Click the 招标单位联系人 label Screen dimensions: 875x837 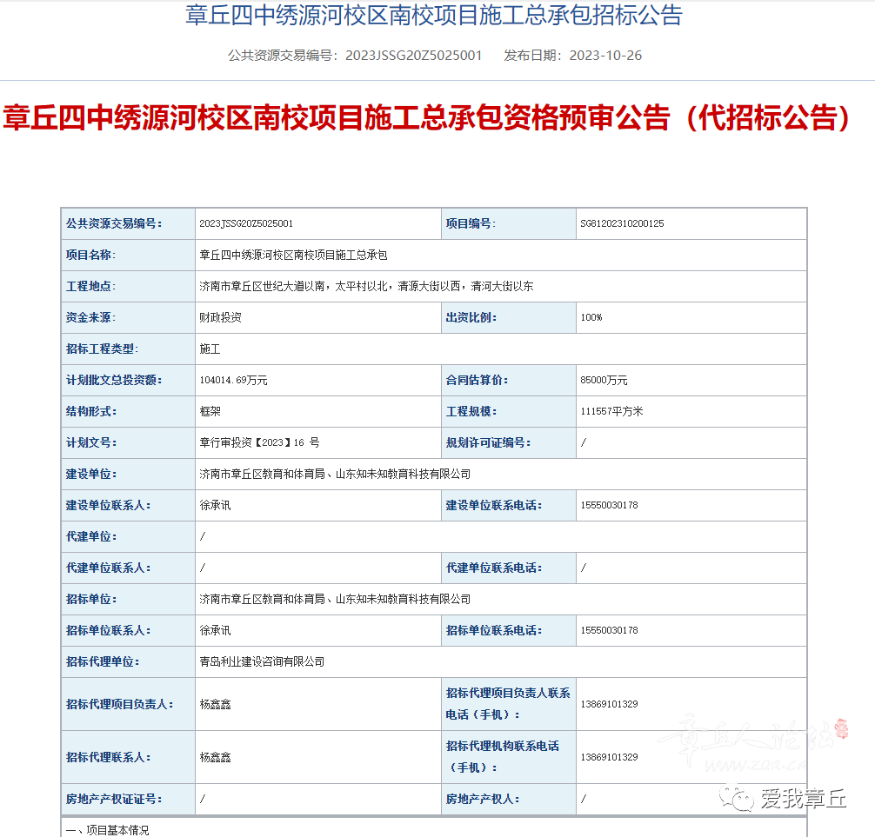(x=108, y=630)
